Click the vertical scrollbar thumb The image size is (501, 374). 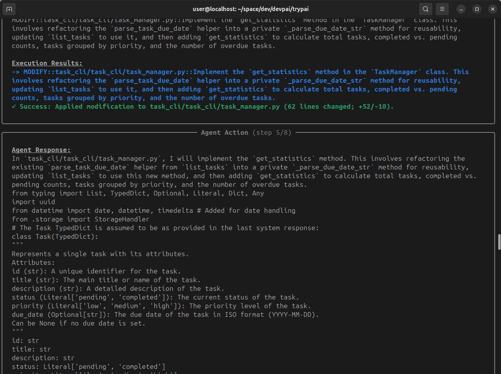coord(499,242)
